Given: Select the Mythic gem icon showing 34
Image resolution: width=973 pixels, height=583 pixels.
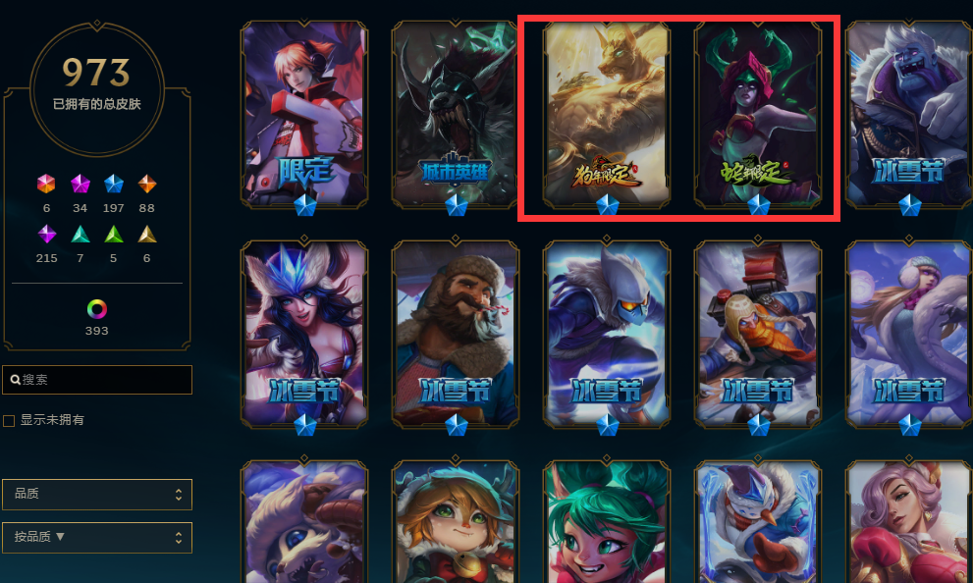Looking at the screenshot, I should [81, 184].
